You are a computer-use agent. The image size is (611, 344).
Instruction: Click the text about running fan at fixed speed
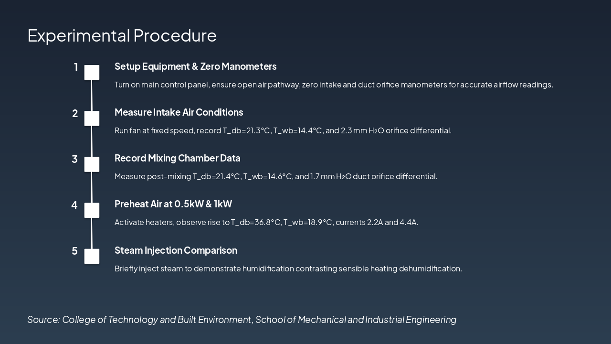pyautogui.click(x=283, y=130)
